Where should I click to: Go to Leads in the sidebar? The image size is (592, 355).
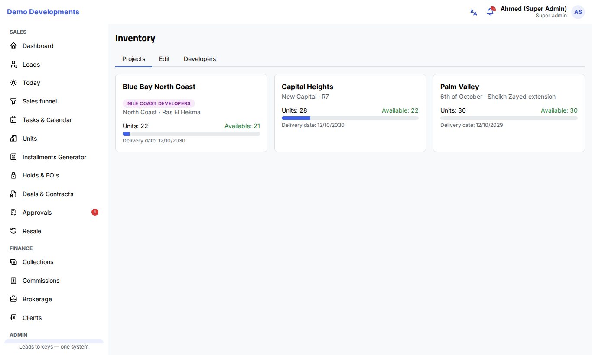(x=54, y=65)
